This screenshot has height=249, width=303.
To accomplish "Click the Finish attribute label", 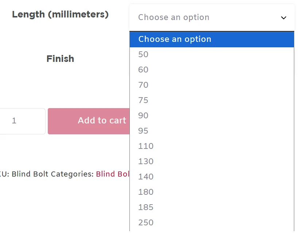I will point(60,59).
